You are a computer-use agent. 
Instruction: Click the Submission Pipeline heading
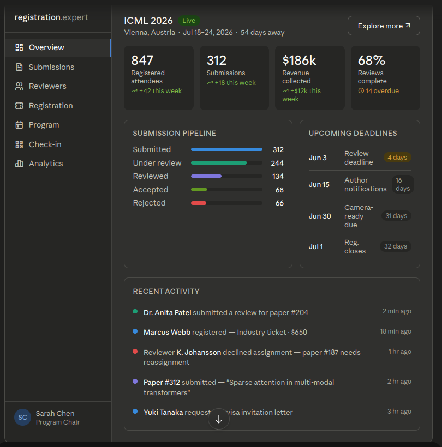175,133
